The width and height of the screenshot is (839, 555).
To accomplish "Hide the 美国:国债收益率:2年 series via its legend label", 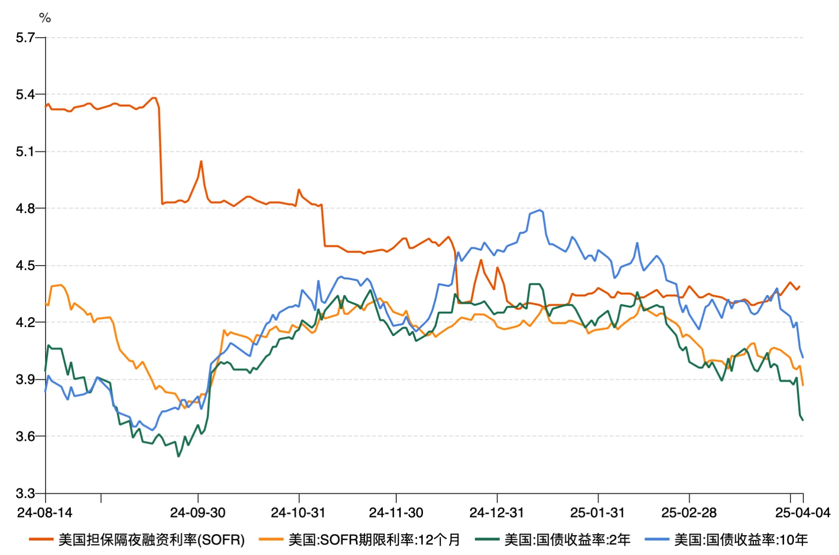I will 567,540.
